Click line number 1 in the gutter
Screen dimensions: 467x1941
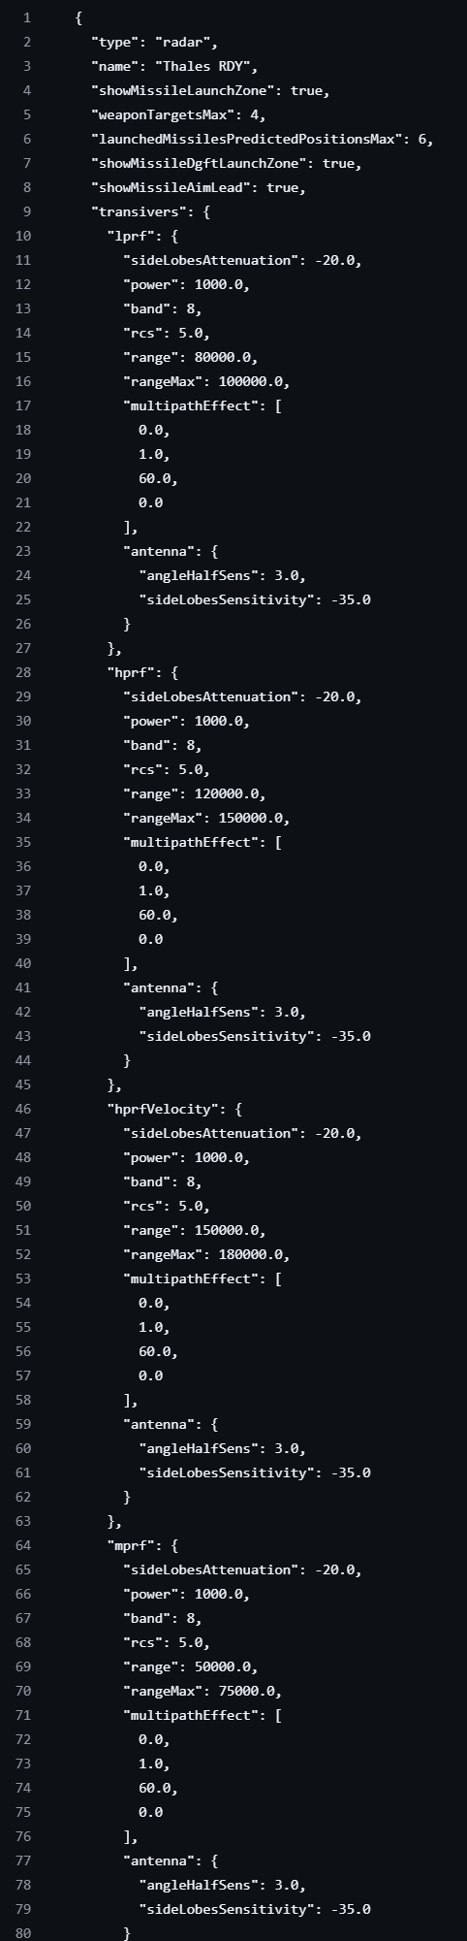27,18
